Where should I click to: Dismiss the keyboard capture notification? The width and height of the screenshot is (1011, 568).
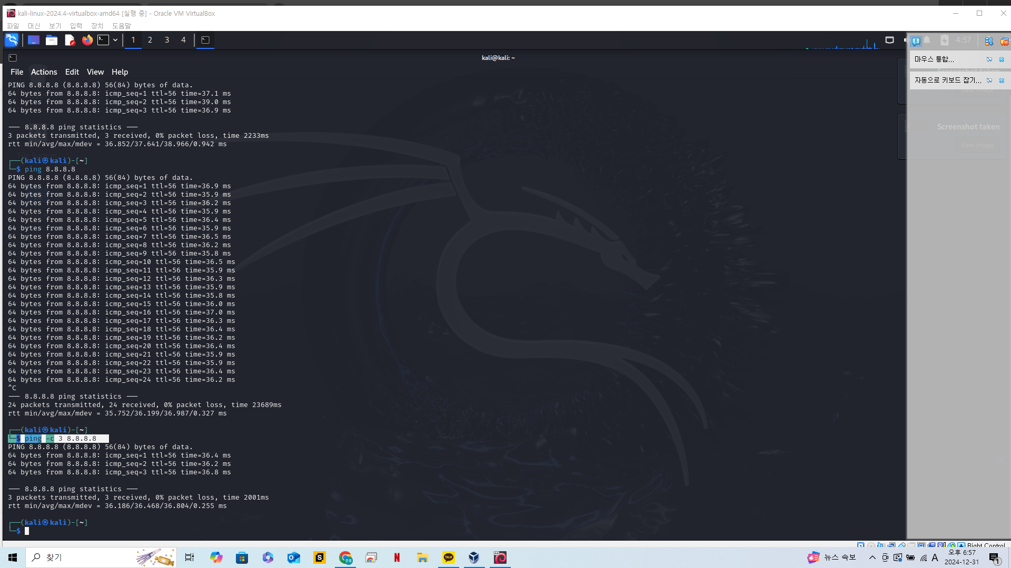click(x=1002, y=80)
